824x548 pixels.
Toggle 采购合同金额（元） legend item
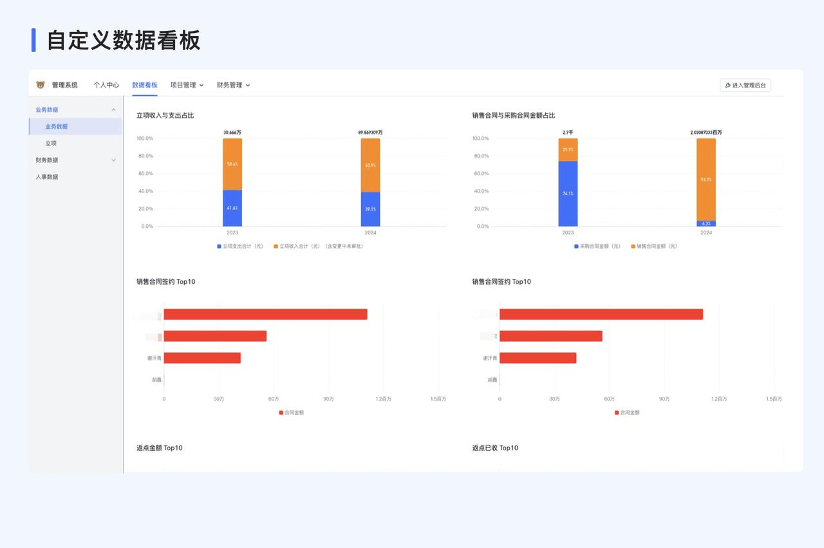[x=597, y=246]
